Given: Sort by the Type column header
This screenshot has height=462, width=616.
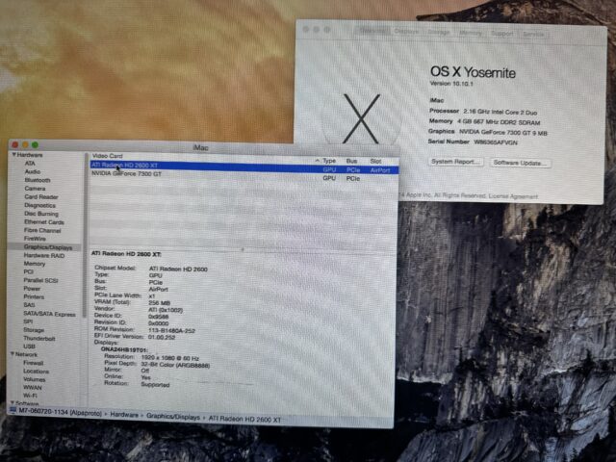Looking at the screenshot, I should (x=329, y=161).
